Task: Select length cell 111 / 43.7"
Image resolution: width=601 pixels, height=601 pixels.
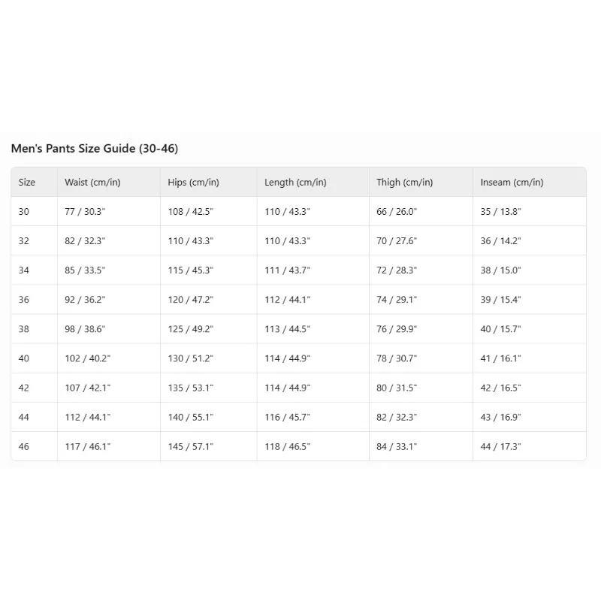Action: pyautogui.click(x=288, y=270)
